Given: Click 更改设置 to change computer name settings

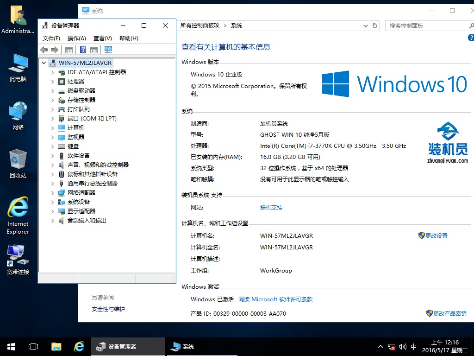Looking at the screenshot, I should (x=436, y=236).
